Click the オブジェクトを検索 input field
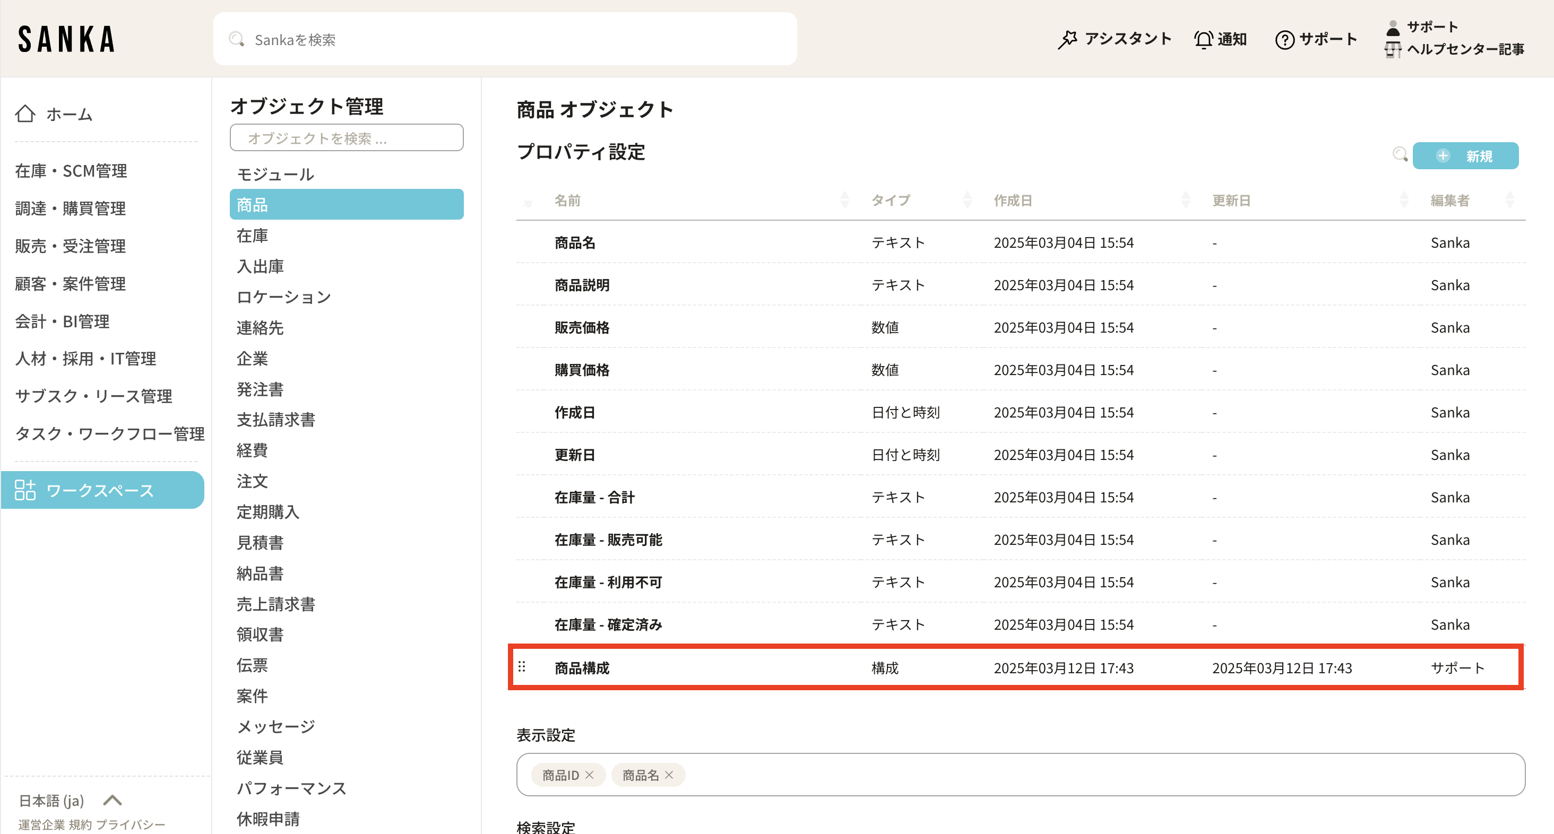Screen dimensions: 1554x834 [x=346, y=138]
